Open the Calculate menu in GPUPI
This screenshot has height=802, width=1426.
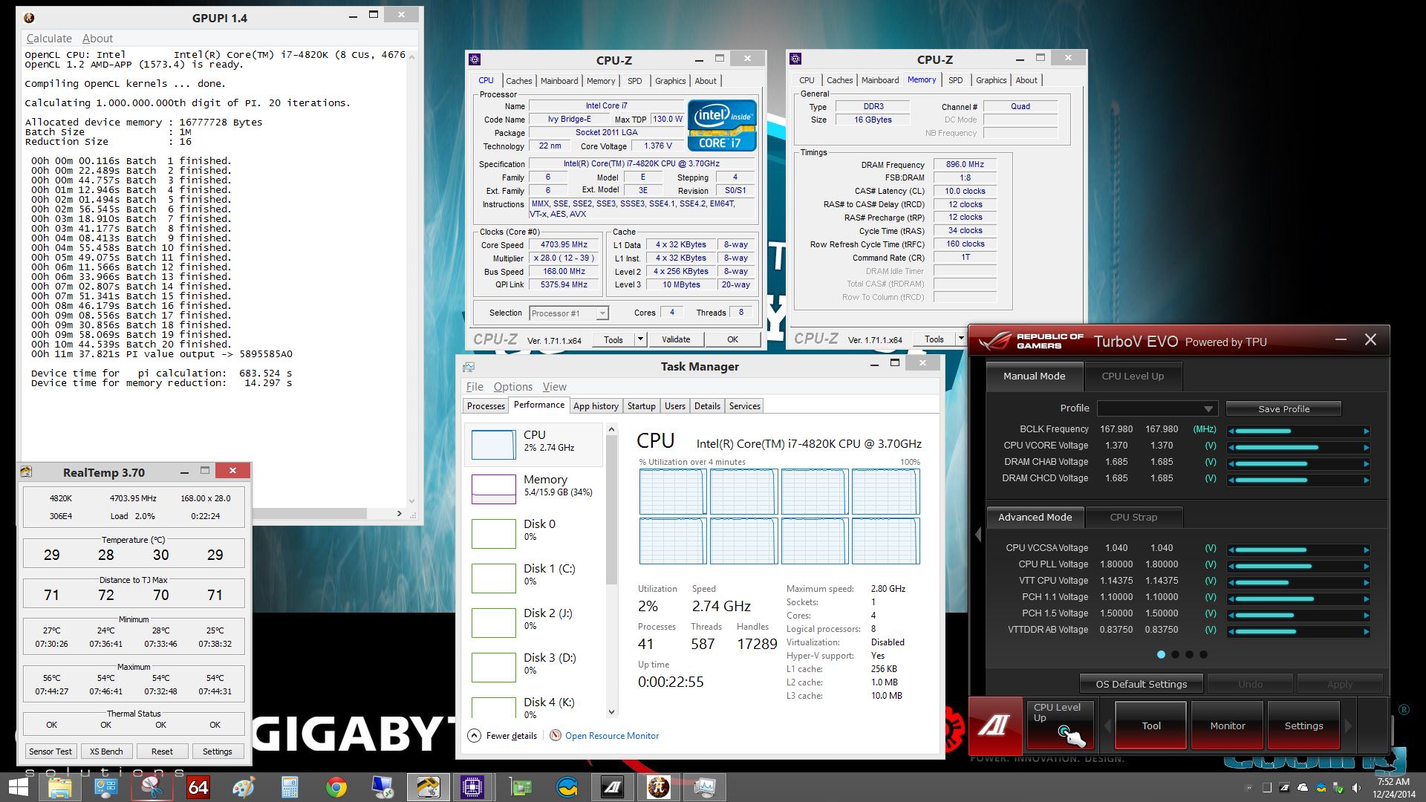tap(49, 39)
